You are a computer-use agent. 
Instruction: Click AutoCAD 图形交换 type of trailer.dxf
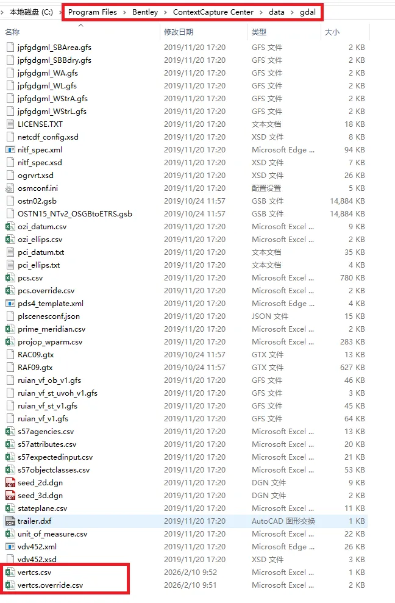point(283,521)
